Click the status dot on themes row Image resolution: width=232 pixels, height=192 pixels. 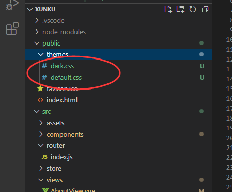pyautogui.click(x=202, y=54)
